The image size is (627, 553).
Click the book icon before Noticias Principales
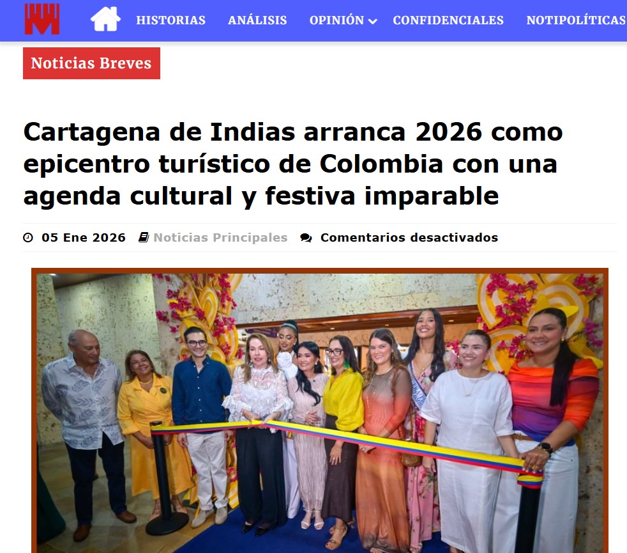[144, 237]
